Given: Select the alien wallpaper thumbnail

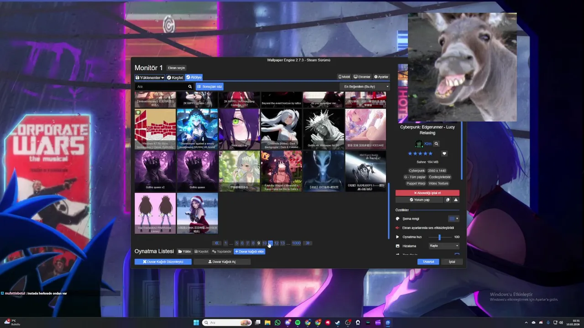Looking at the screenshot, I should [323, 171].
